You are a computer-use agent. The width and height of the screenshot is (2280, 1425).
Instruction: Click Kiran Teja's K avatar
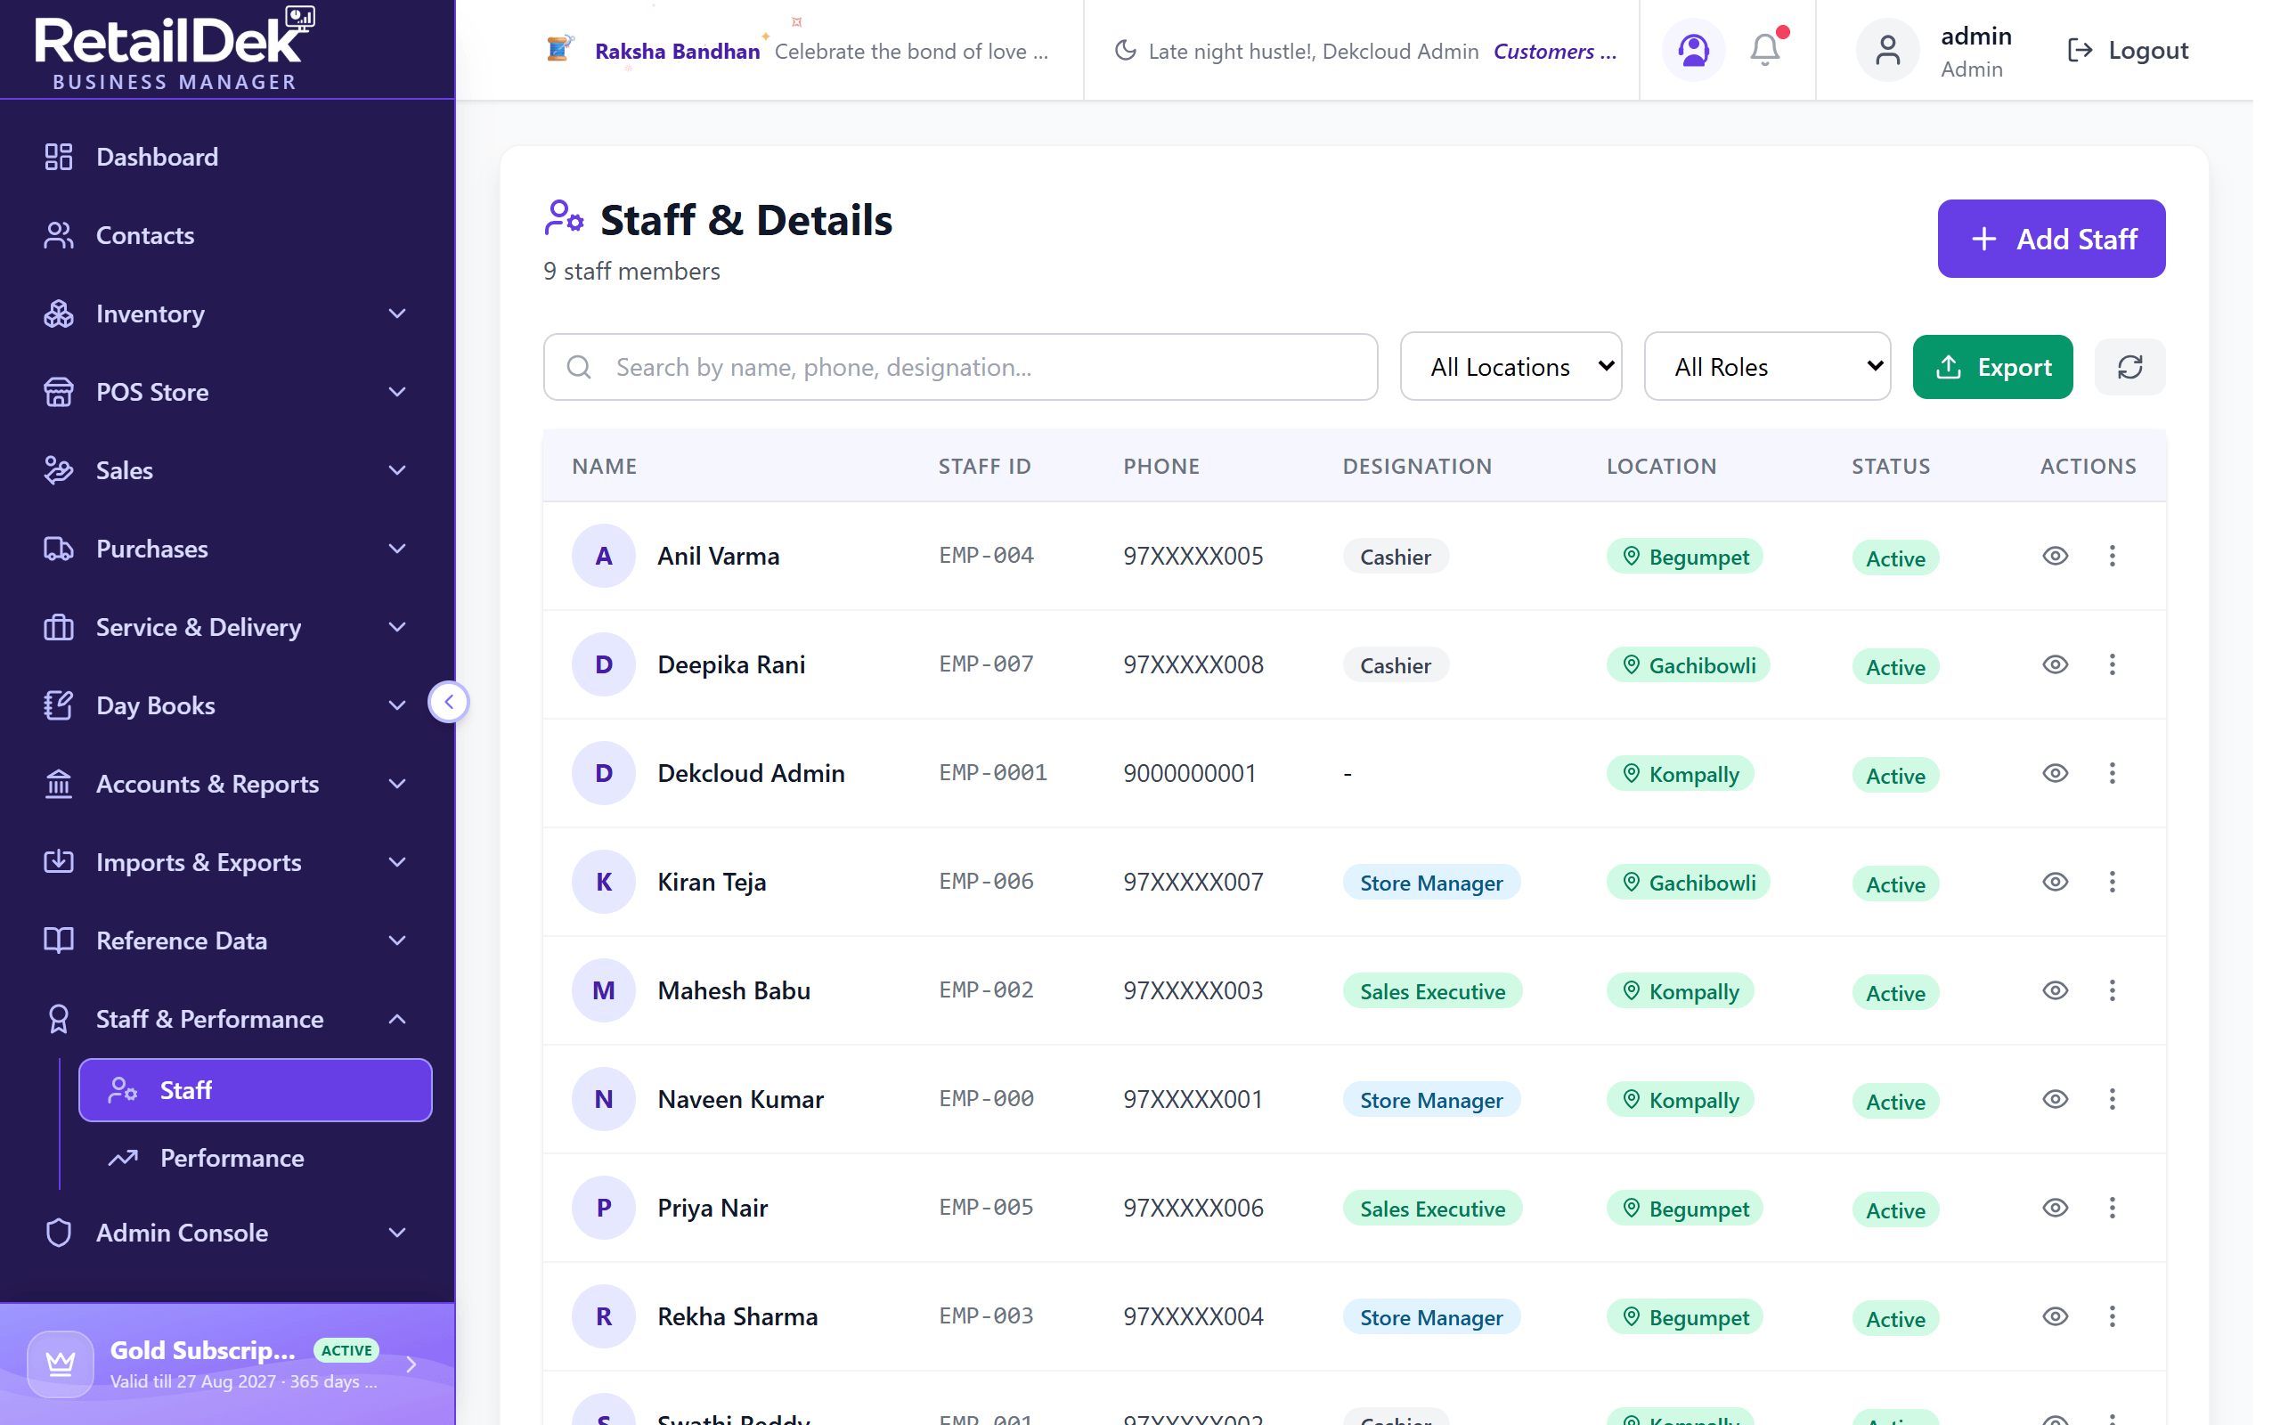[604, 882]
